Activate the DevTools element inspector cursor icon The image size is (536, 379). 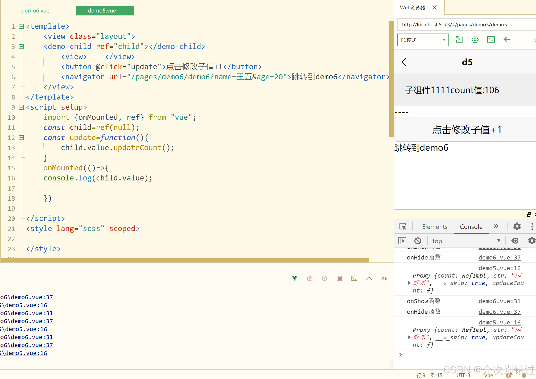(403, 226)
